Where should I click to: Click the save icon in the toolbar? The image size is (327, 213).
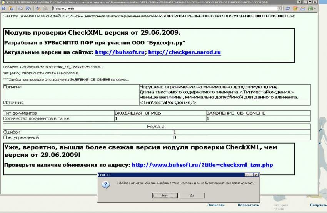[x=4, y=8]
